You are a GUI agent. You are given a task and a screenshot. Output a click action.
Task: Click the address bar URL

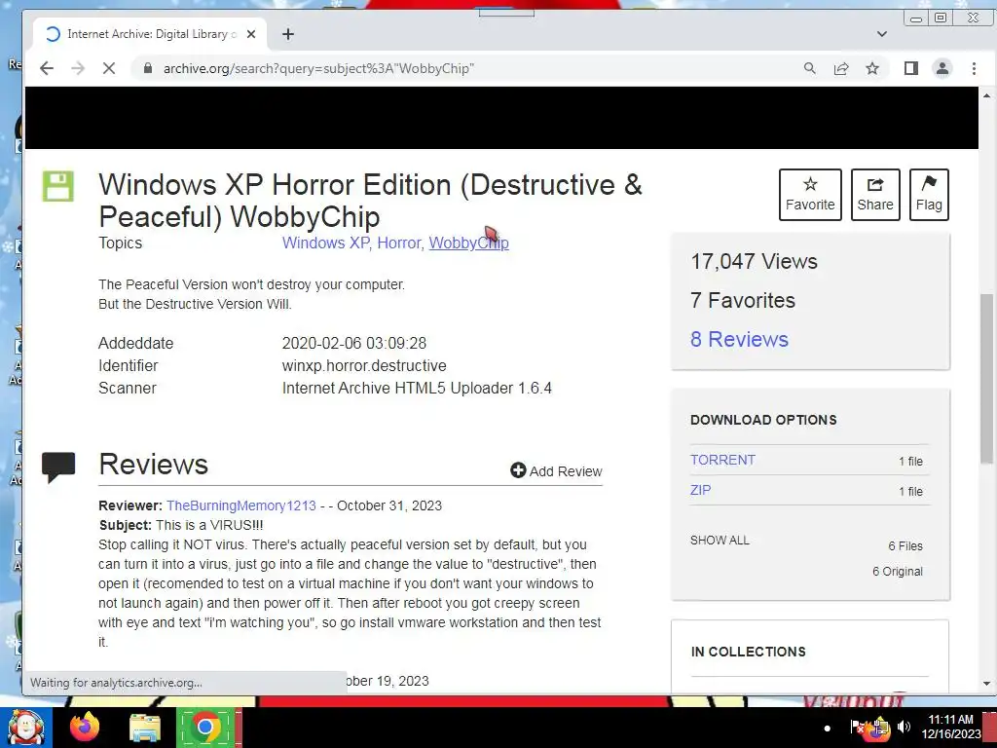318,68
